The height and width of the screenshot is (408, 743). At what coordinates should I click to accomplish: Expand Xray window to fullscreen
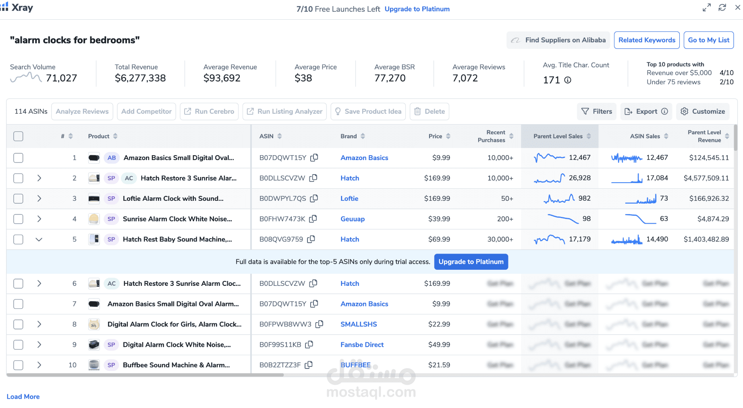point(706,8)
